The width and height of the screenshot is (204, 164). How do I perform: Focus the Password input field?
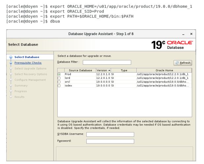pyautogui.click(x=110, y=141)
